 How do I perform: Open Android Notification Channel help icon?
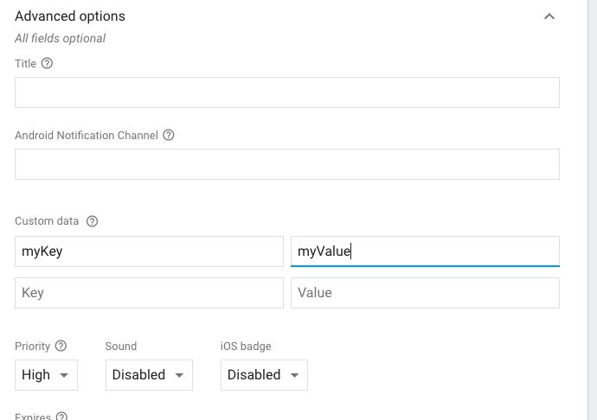(x=169, y=135)
